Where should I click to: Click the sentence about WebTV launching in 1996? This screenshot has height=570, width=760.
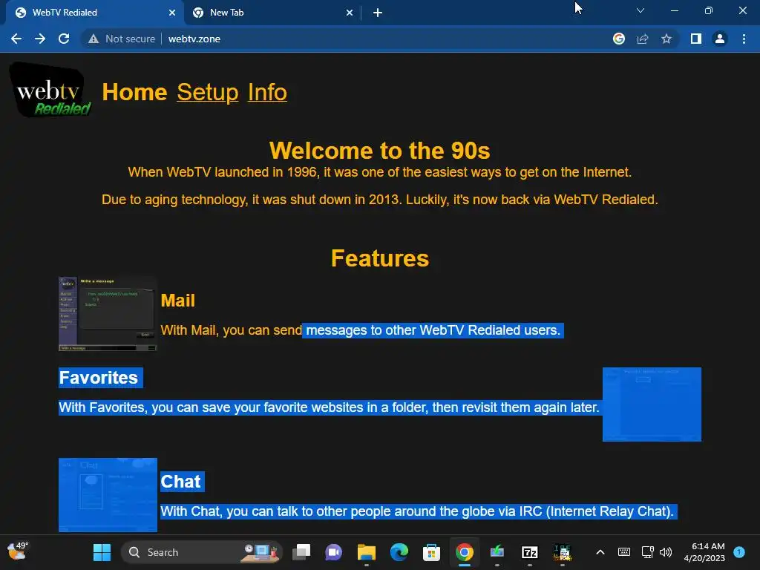tap(379, 172)
